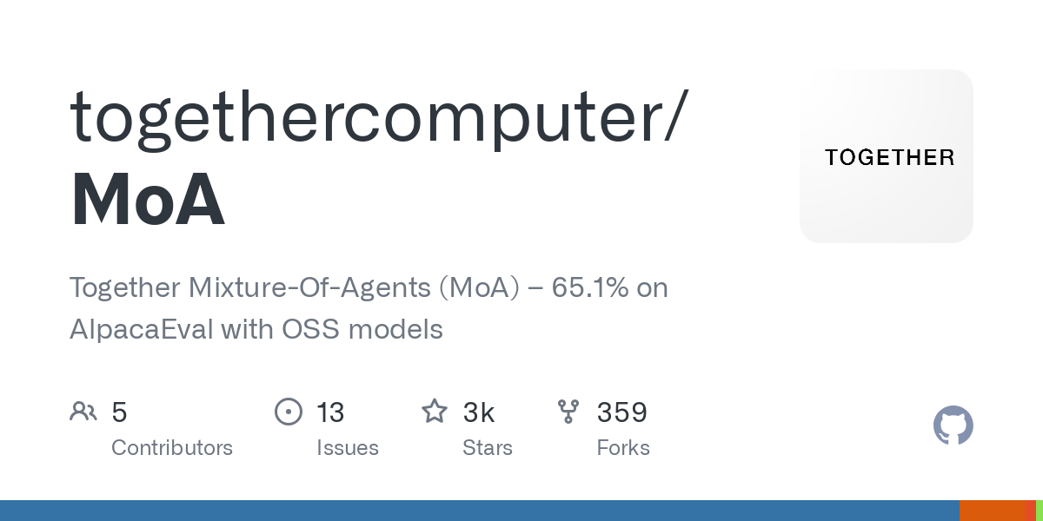
Task: Click the orange language bar segment
Action: pyautogui.click(x=993, y=511)
